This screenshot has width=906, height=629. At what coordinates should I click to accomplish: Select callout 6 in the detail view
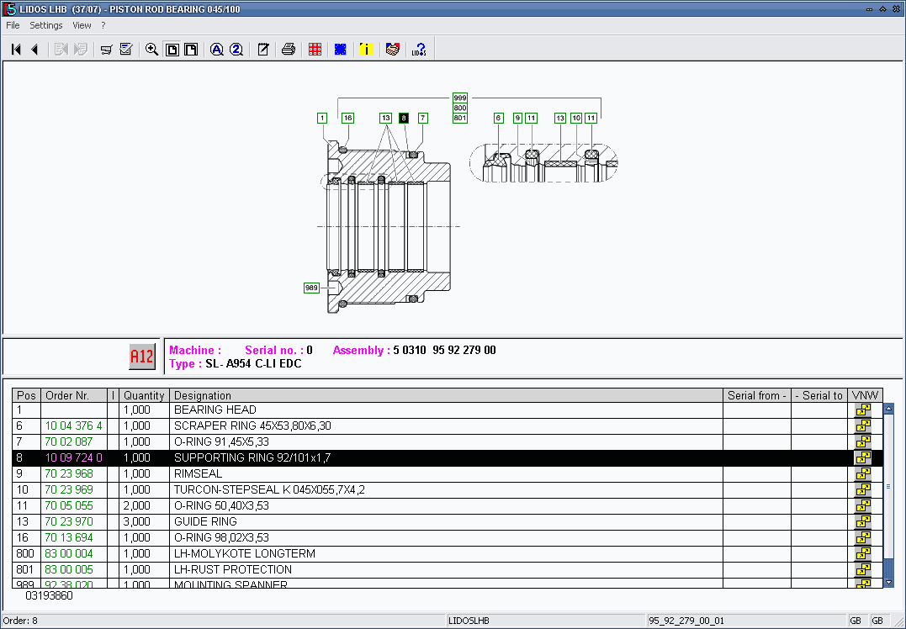pos(499,118)
